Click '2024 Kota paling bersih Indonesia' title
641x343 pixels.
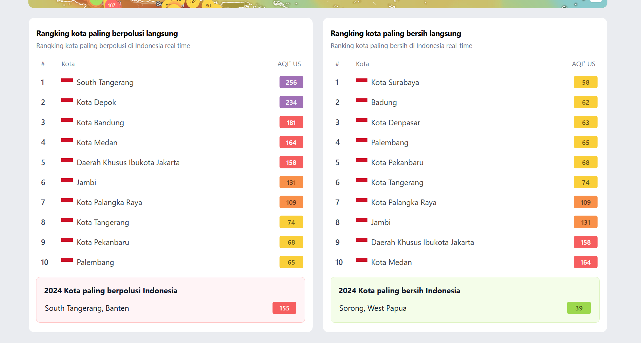[399, 290]
